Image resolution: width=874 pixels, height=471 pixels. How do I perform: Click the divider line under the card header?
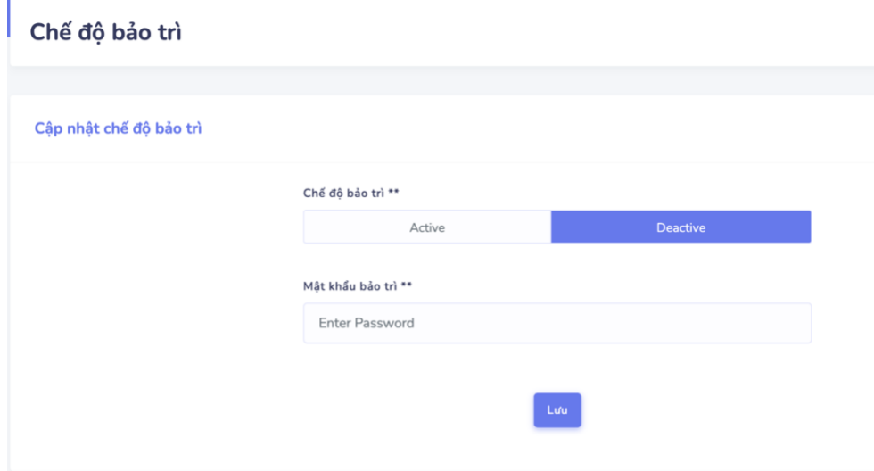pyautogui.click(x=437, y=162)
